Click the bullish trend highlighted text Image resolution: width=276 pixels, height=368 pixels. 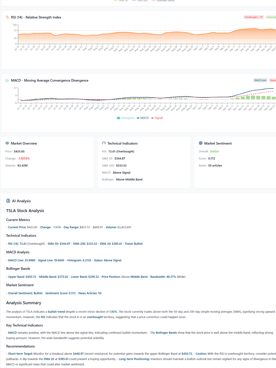coord(56,312)
